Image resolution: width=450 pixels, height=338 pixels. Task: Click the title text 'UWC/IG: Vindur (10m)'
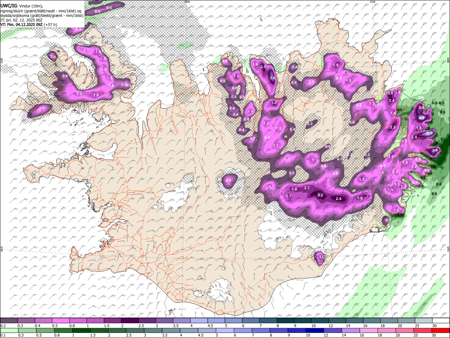[x=22, y=6]
